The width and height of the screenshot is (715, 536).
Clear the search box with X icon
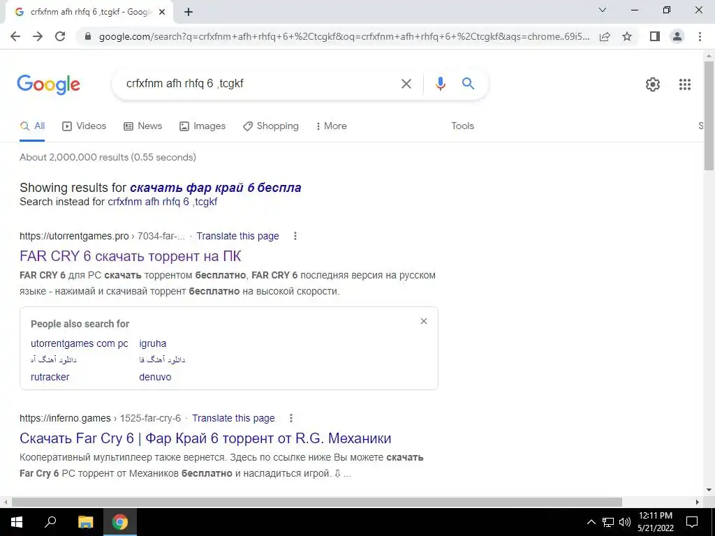(406, 84)
